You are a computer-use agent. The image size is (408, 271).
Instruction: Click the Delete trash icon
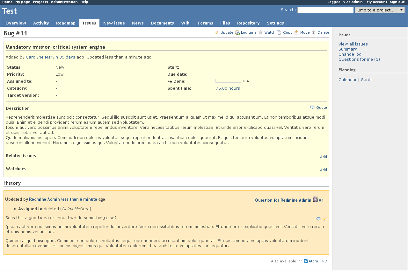pyautogui.click(x=314, y=32)
